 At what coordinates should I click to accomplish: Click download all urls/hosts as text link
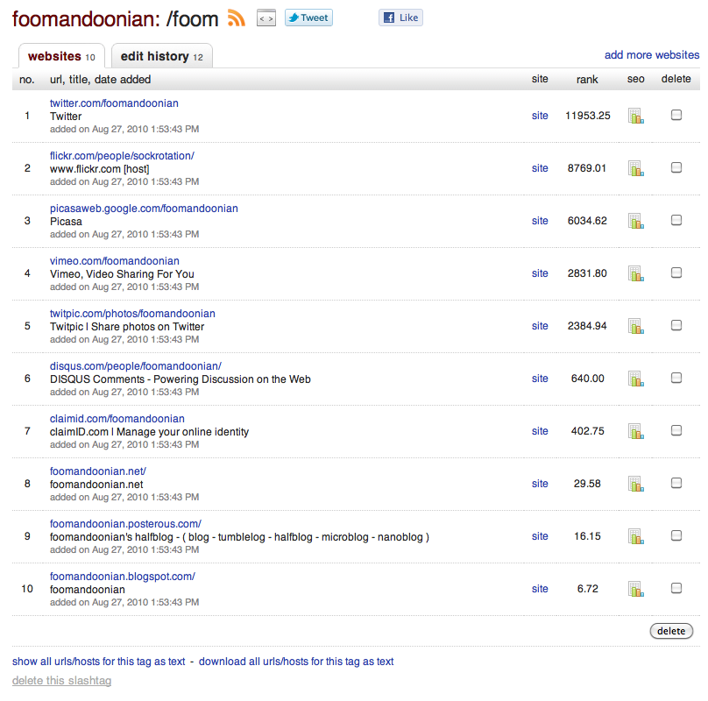296,662
